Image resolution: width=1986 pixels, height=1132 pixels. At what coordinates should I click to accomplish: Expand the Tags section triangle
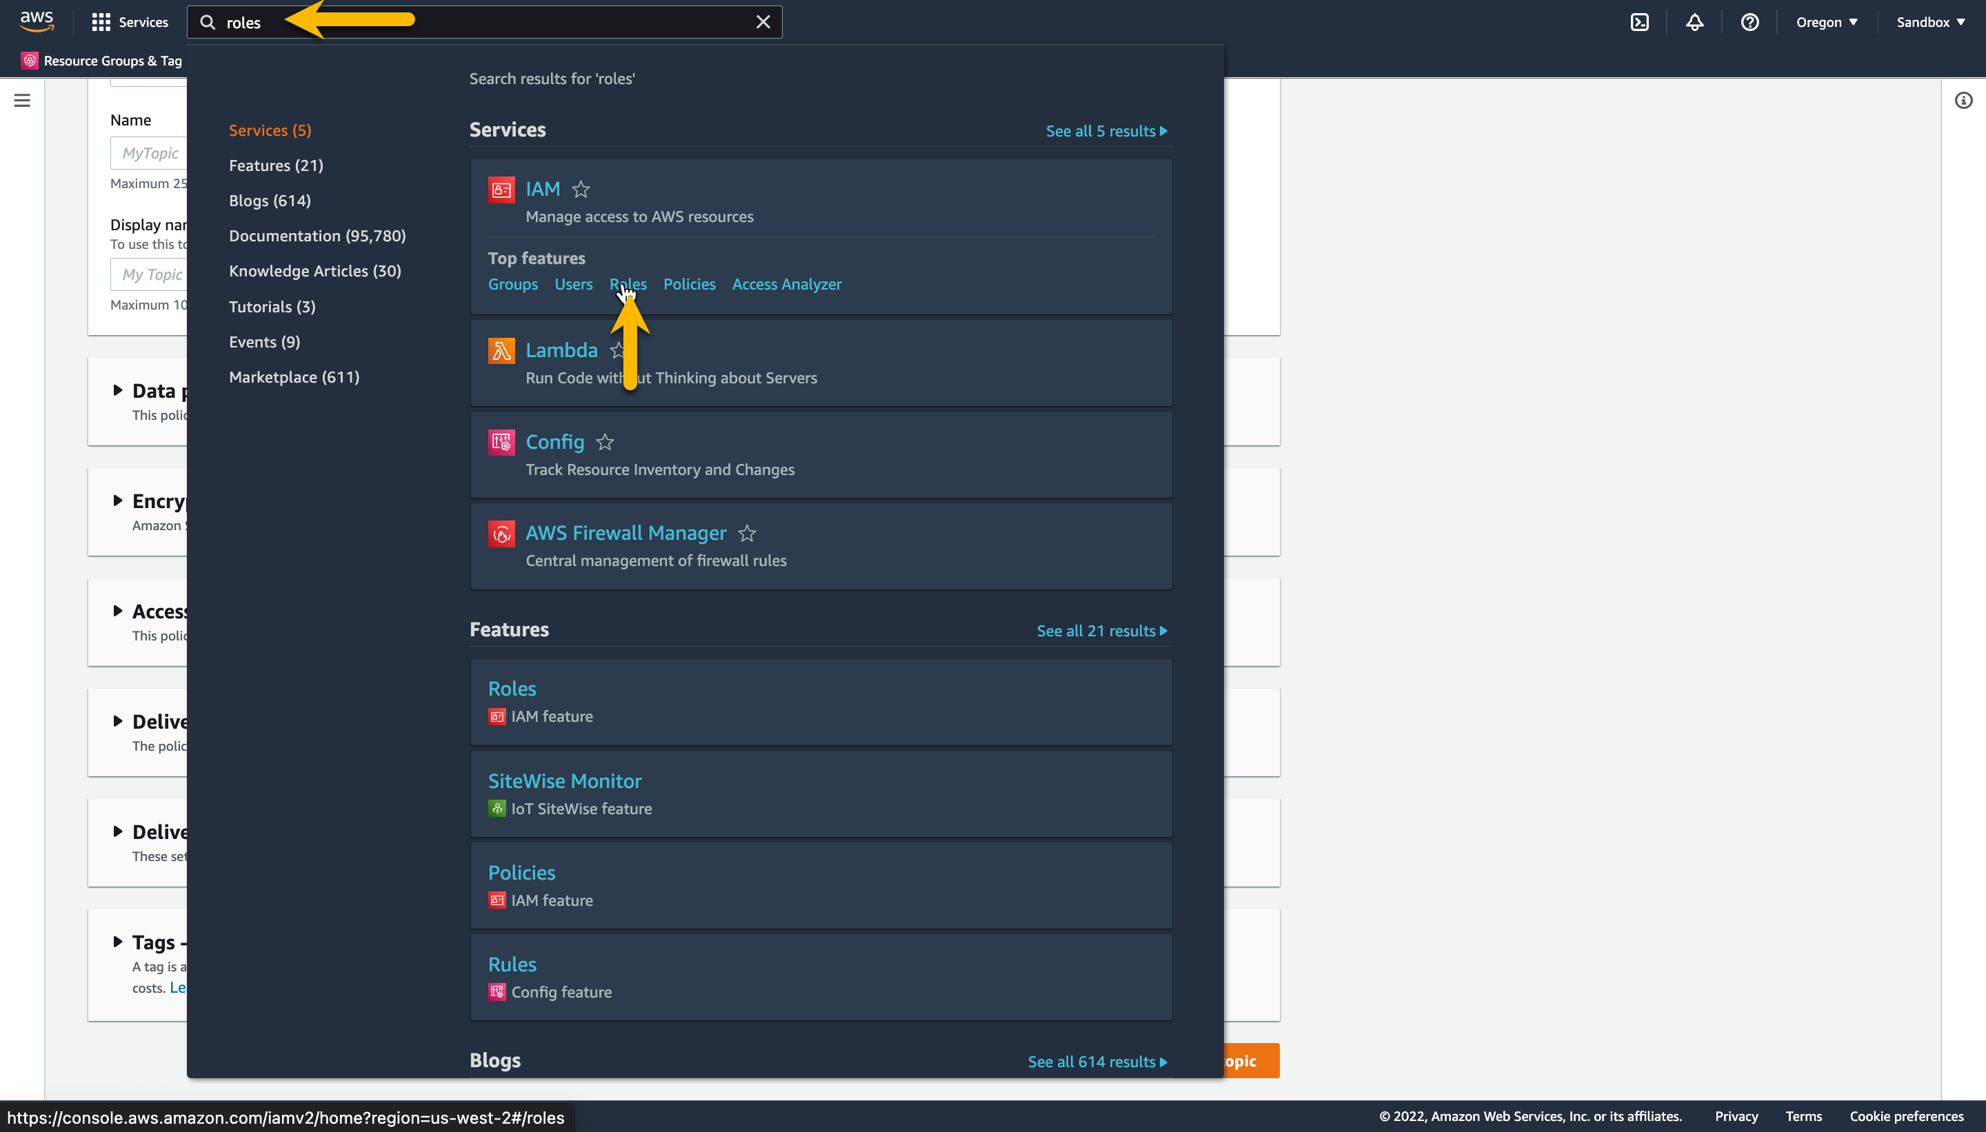tap(117, 942)
